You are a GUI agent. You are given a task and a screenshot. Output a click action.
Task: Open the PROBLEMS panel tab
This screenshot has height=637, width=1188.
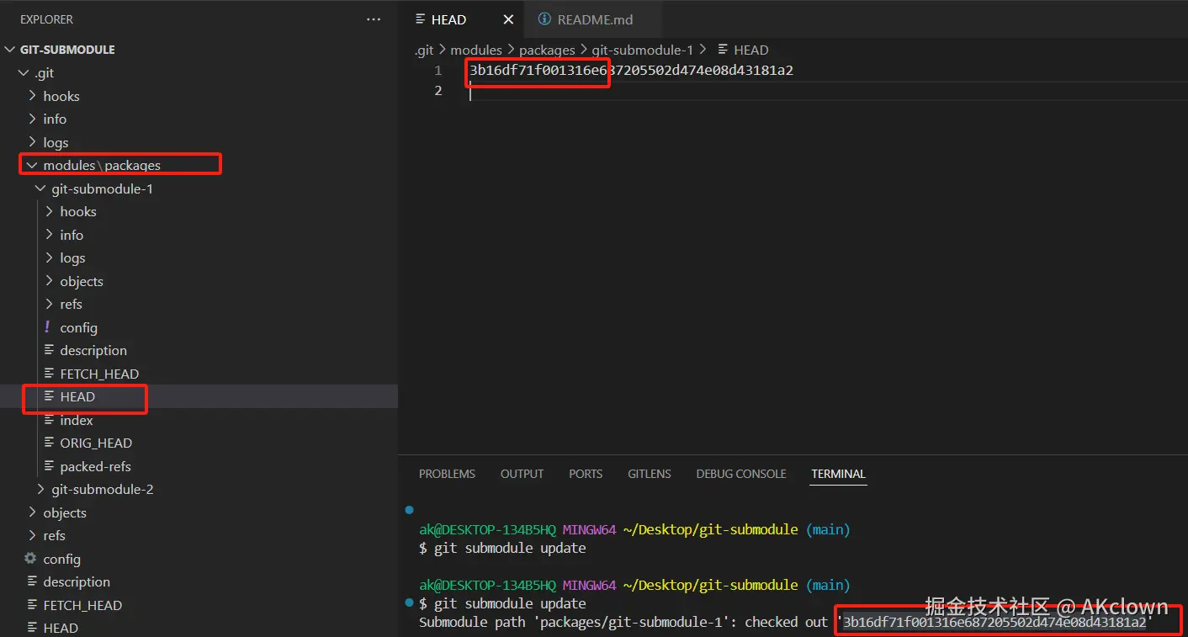(x=447, y=474)
